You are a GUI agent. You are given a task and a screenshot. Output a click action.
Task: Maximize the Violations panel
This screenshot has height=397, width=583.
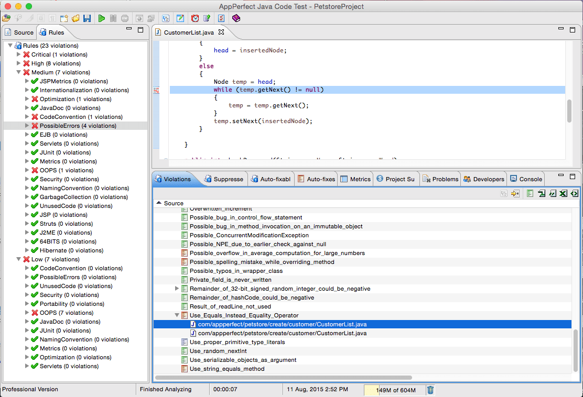click(573, 177)
